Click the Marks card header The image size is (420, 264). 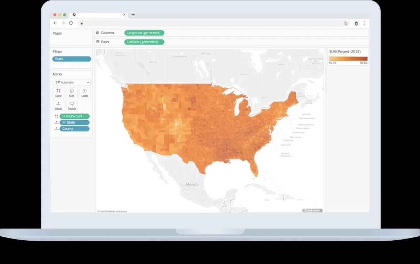point(57,74)
